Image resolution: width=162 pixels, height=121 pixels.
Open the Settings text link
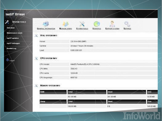pyautogui.click(x=127, y=29)
